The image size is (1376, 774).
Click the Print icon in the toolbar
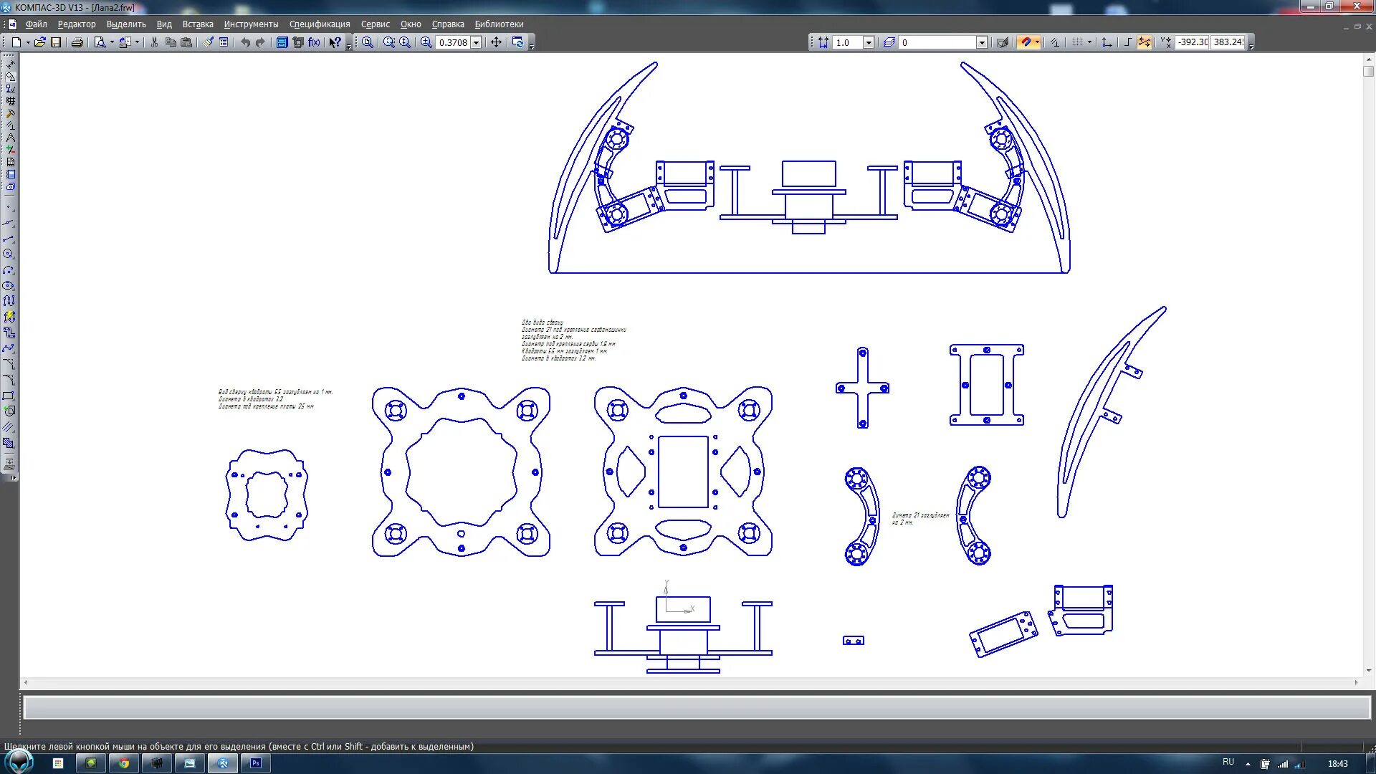coord(77,42)
